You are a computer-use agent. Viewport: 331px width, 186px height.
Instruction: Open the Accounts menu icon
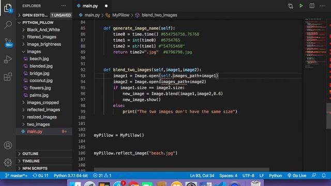[8, 145]
